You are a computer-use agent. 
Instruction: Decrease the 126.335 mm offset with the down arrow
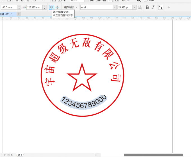44,8
